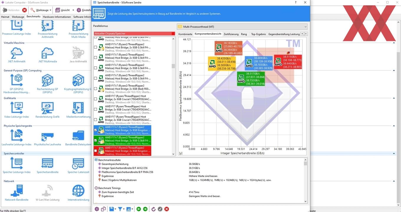Go forward with green right arrow
This screenshot has height=212, width=401.
point(145,209)
